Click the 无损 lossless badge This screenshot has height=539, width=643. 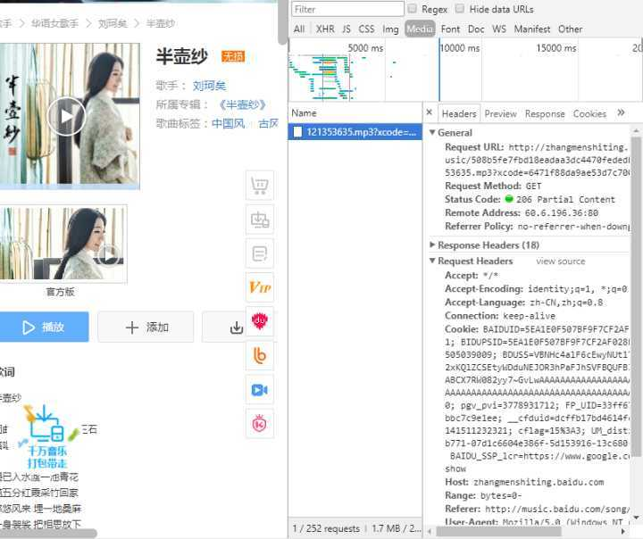pos(233,56)
